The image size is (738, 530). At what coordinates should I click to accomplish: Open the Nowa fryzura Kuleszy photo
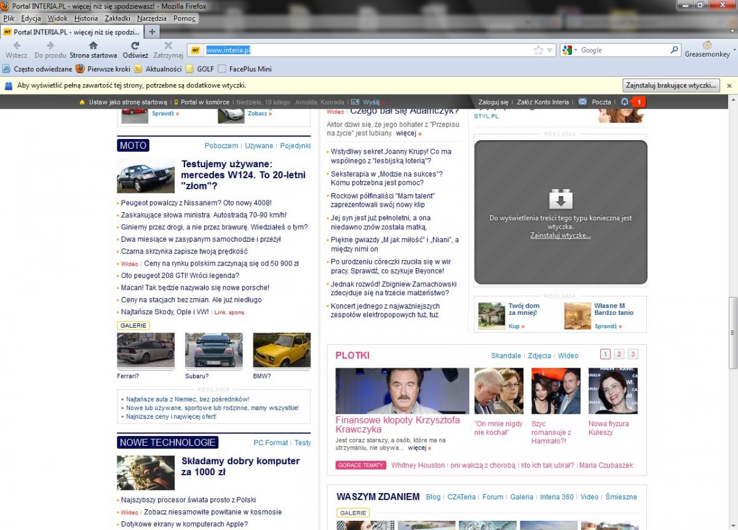pyautogui.click(x=613, y=391)
